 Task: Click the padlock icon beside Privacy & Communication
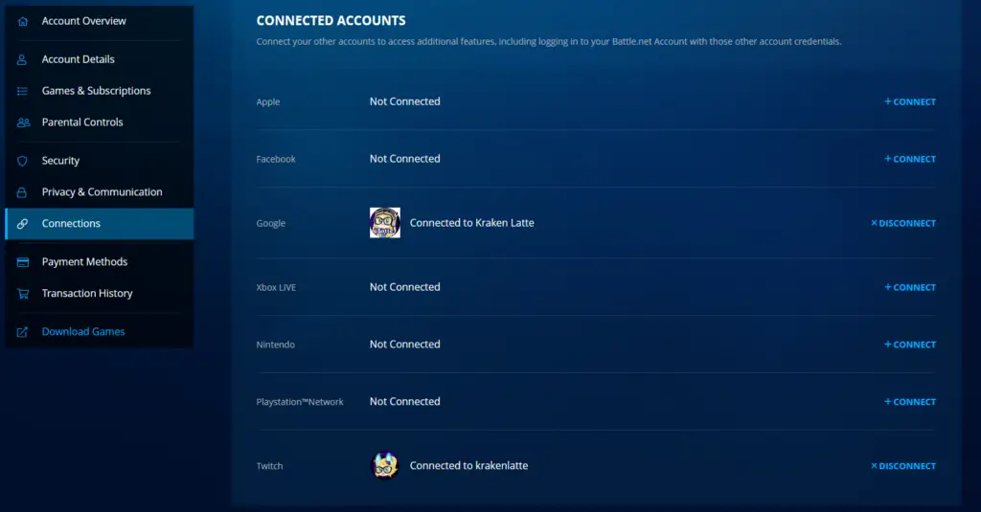pos(22,192)
